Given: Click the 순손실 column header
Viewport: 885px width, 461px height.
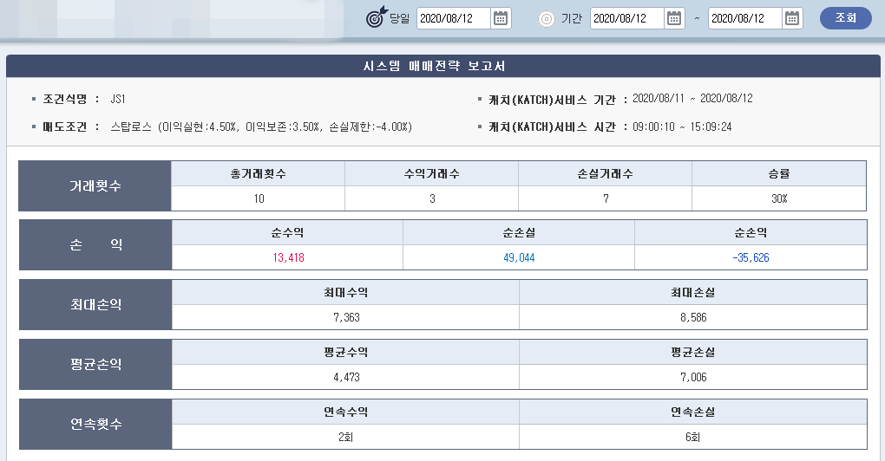Looking at the screenshot, I should (519, 233).
